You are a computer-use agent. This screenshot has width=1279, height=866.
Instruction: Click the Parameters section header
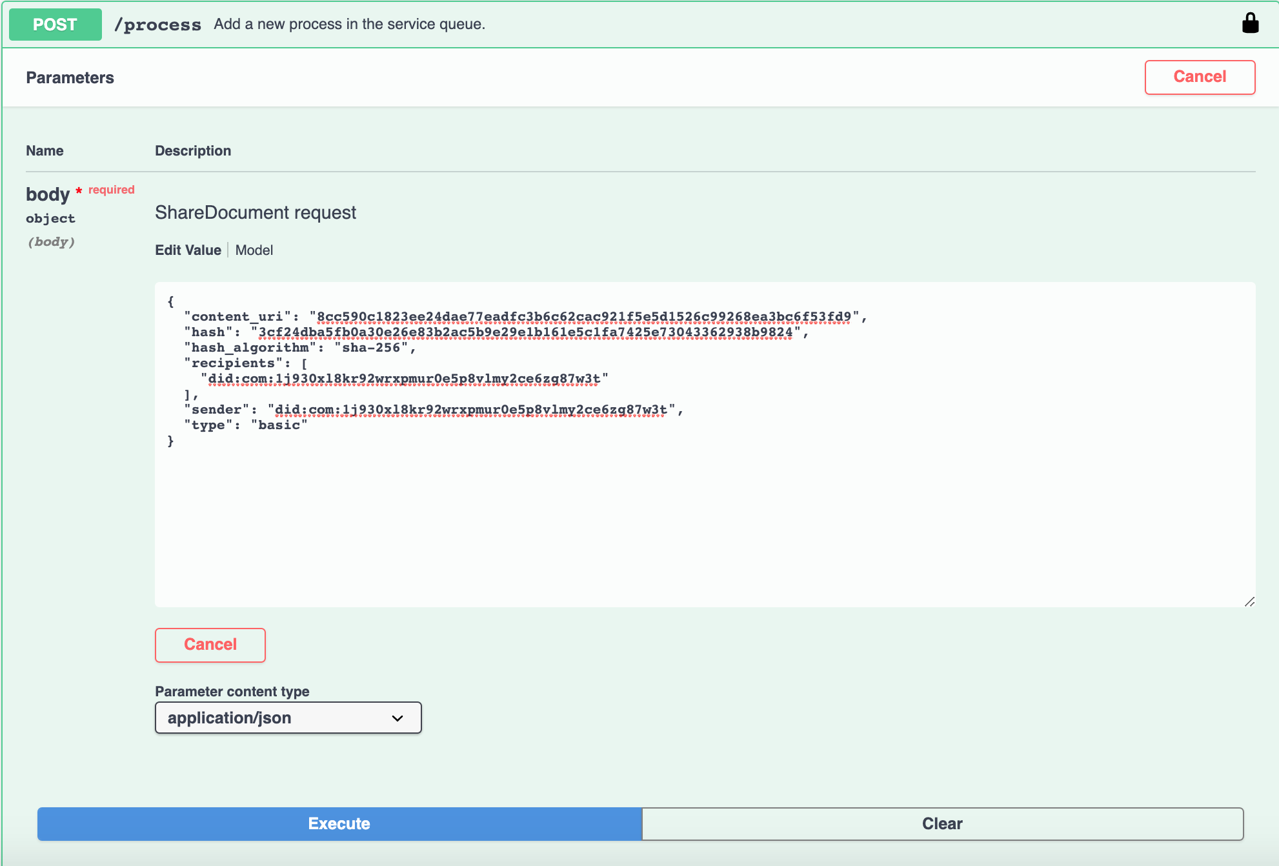click(70, 78)
